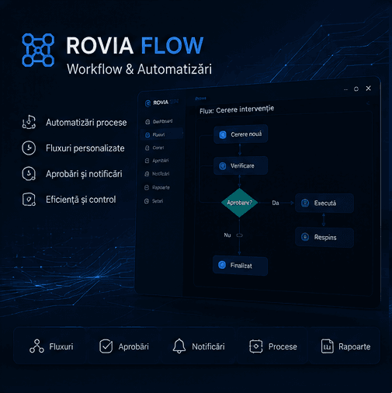Select the Fluxuri node-graph icon in bottom bar

pyautogui.click(x=36, y=346)
